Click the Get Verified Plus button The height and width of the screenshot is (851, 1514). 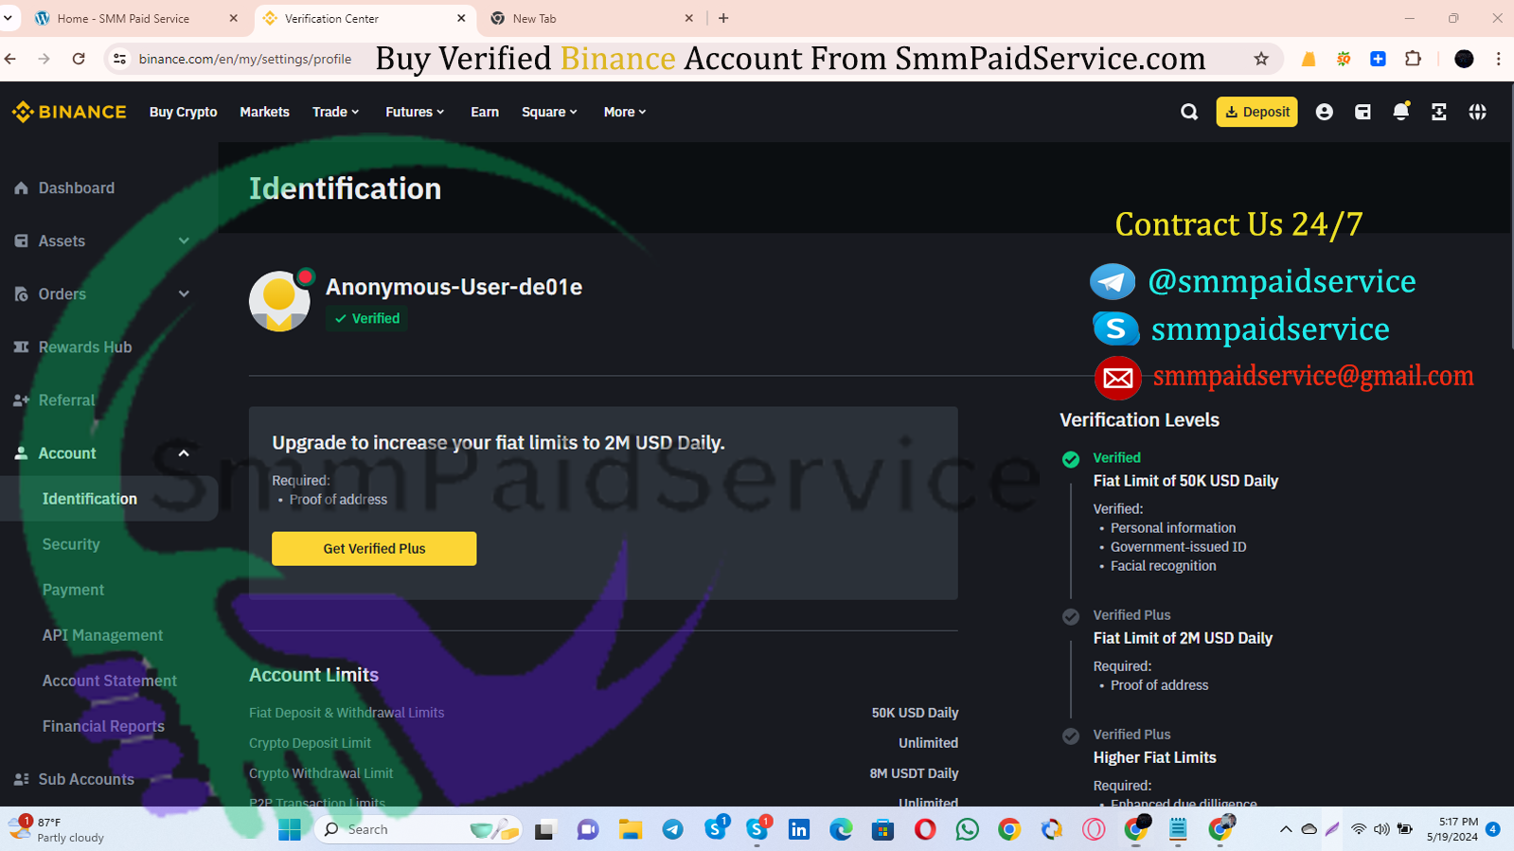374,549
